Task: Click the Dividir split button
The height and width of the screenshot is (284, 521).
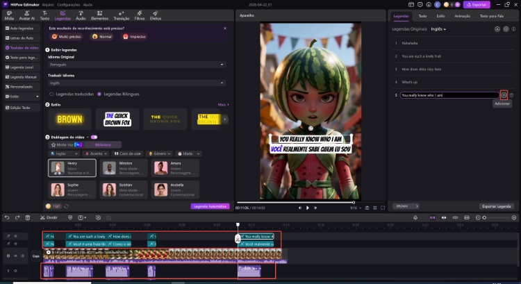Action: pos(49,217)
